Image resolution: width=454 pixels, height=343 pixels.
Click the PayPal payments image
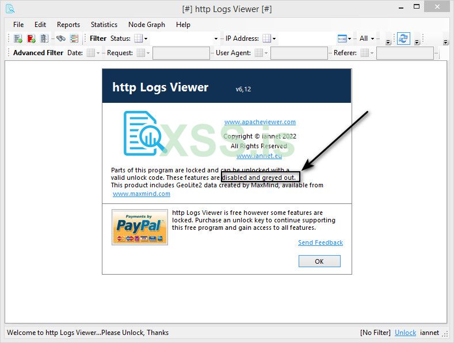[140, 228]
